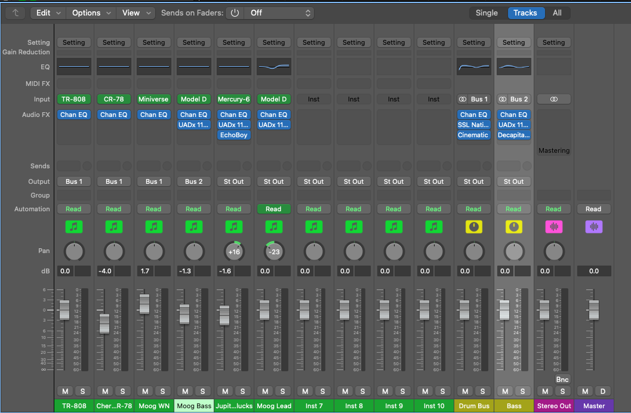Screen dimensions: 631x413
Task: Click the Moog Bass volume fader
Action: pos(184,313)
